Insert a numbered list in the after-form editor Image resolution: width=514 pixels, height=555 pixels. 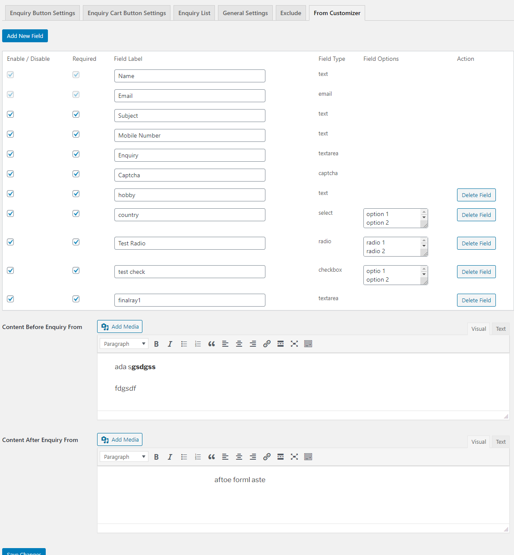click(198, 457)
